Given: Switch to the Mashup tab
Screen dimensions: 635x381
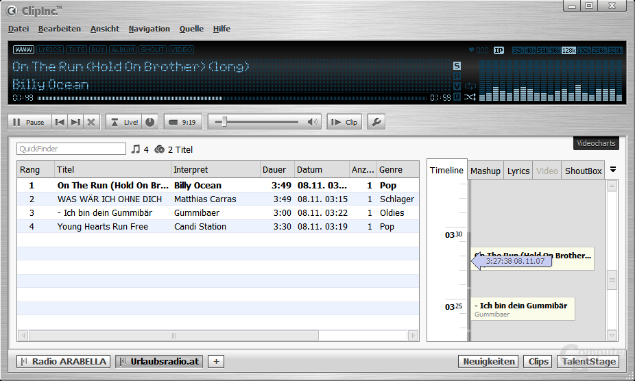Looking at the screenshot, I should coord(485,171).
